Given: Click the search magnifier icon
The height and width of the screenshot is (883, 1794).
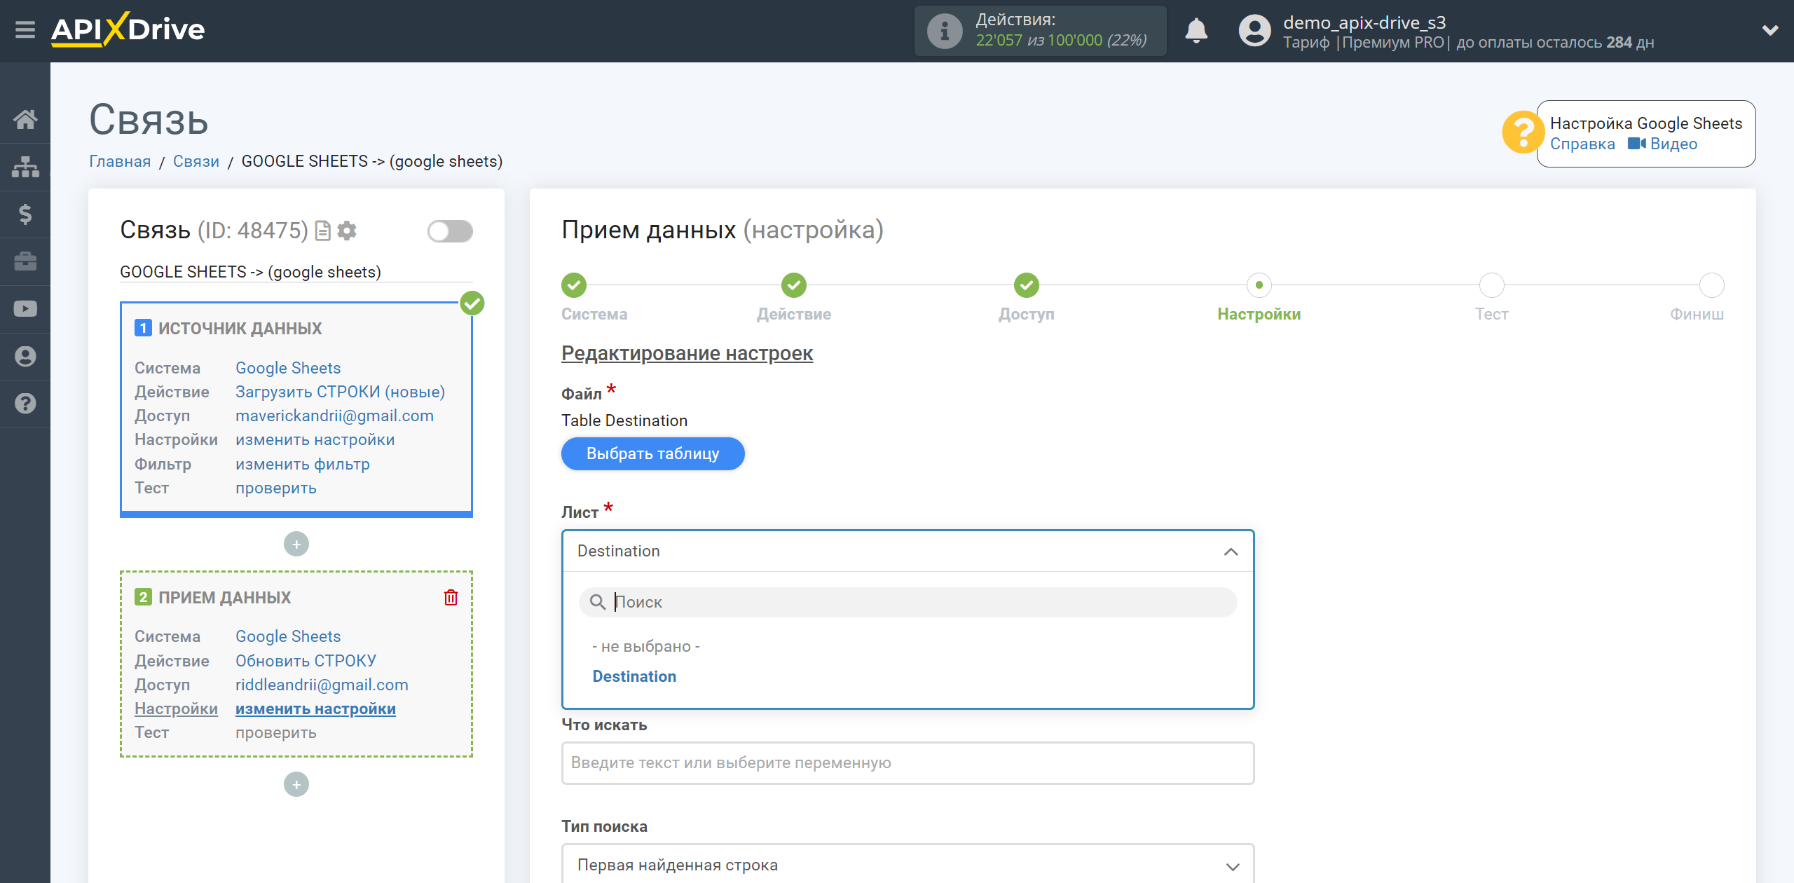Looking at the screenshot, I should 597,602.
